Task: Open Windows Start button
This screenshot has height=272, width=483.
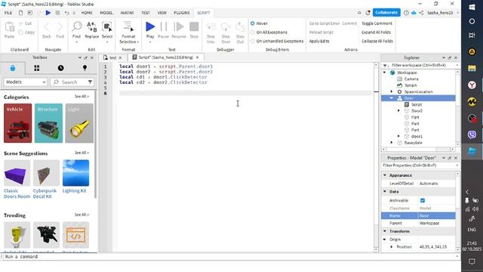Action: tap(472, 7)
